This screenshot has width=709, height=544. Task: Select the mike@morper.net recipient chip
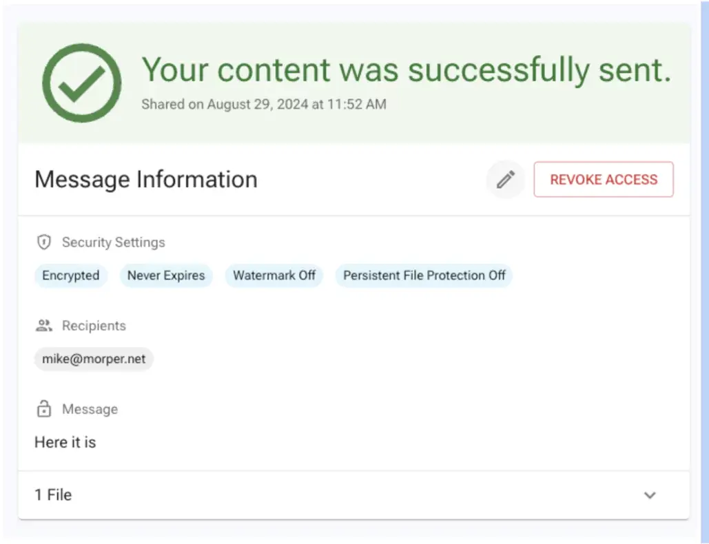pos(94,359)
